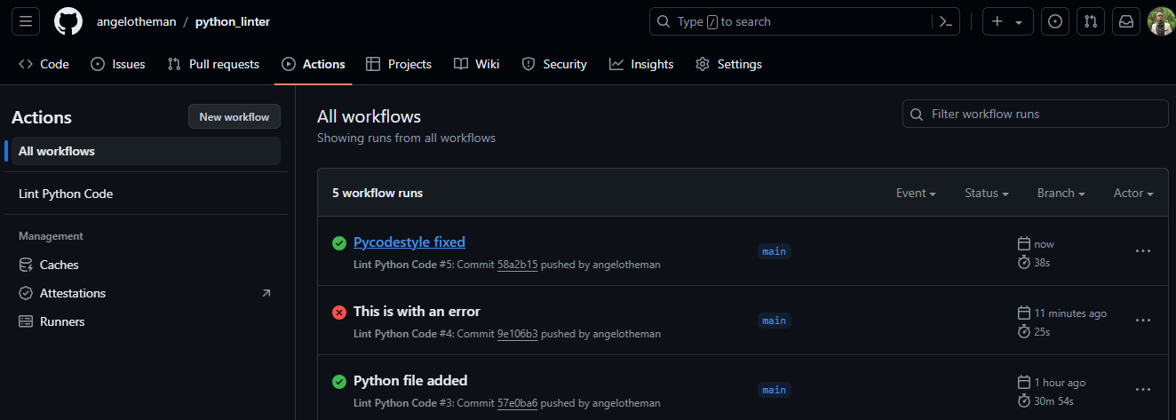This screenshot has width=1176, height=420.
Task: Open the hamburger navigation menu
Action: coord(25,21)
